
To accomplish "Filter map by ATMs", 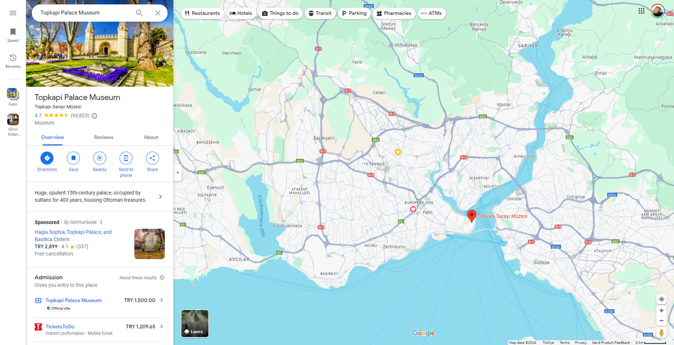I will point(432,13).
